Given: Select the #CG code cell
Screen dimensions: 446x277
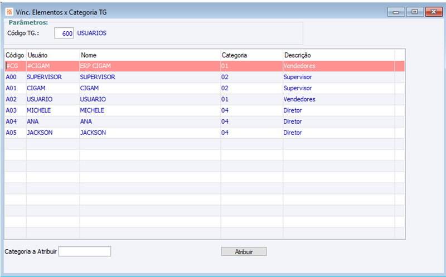Looking at the screenshot, I should [16, 66].
